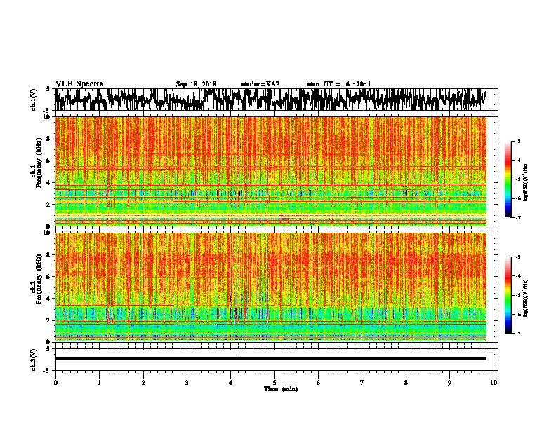
Task: Click the ch.2 "Frequency (kHz)" axis label
Action: [39, 279]
